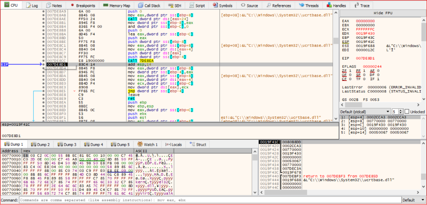Open the Memory Map tab

117,5
